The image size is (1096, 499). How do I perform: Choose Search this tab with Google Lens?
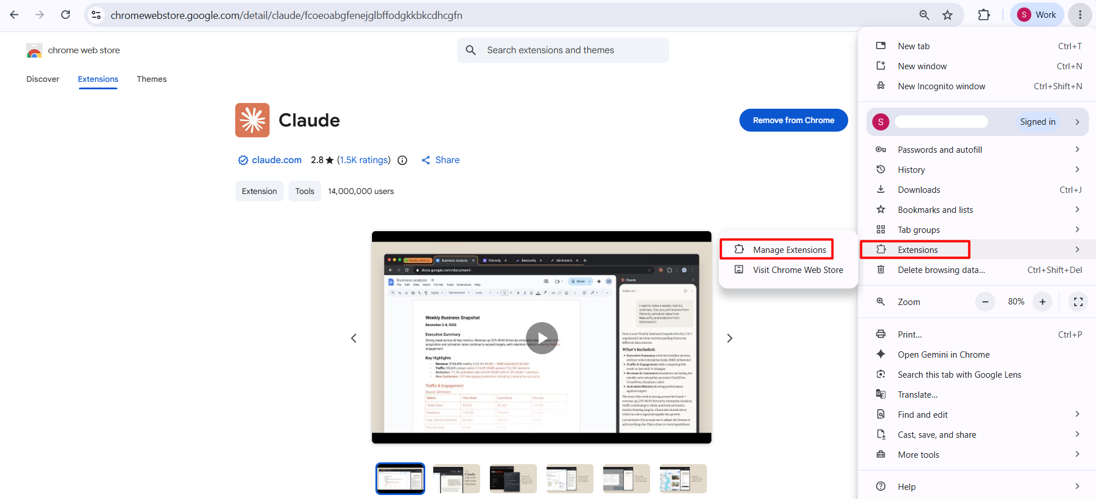coord(977,374)
